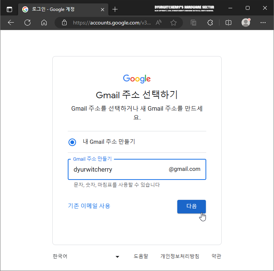View site security lock information
The height and width of the screenshot is (271, 274).
coord(64,23)
